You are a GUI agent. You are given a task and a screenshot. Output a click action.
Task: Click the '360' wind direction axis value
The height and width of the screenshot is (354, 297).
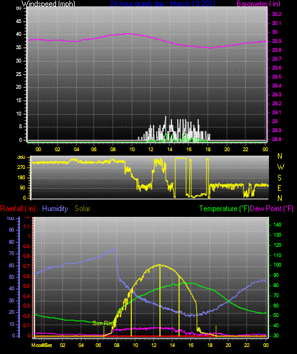click(21, 158)
